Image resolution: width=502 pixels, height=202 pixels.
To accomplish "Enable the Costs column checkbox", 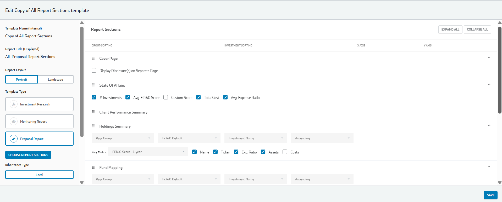I will (285, 152).
